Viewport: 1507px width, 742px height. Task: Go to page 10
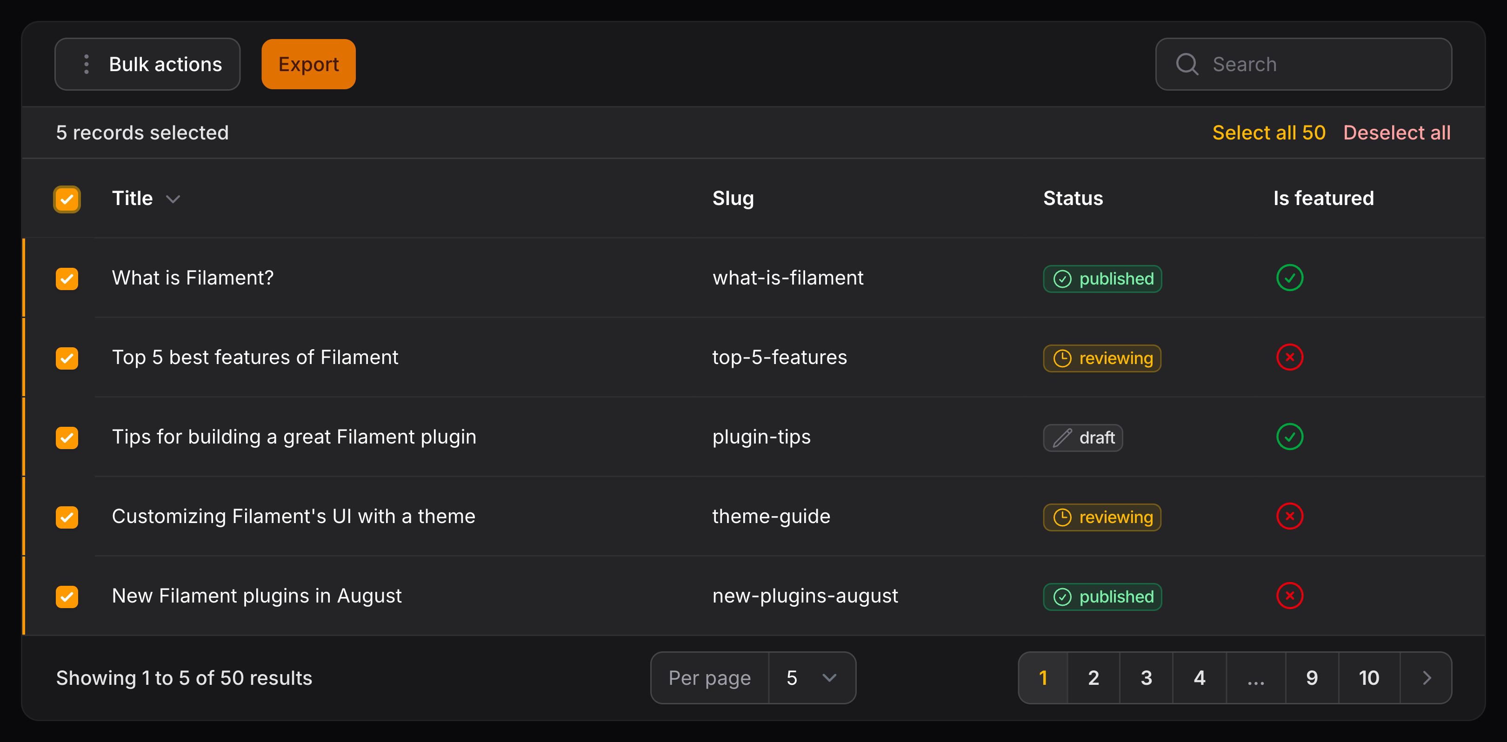[x=1369, y=678]
